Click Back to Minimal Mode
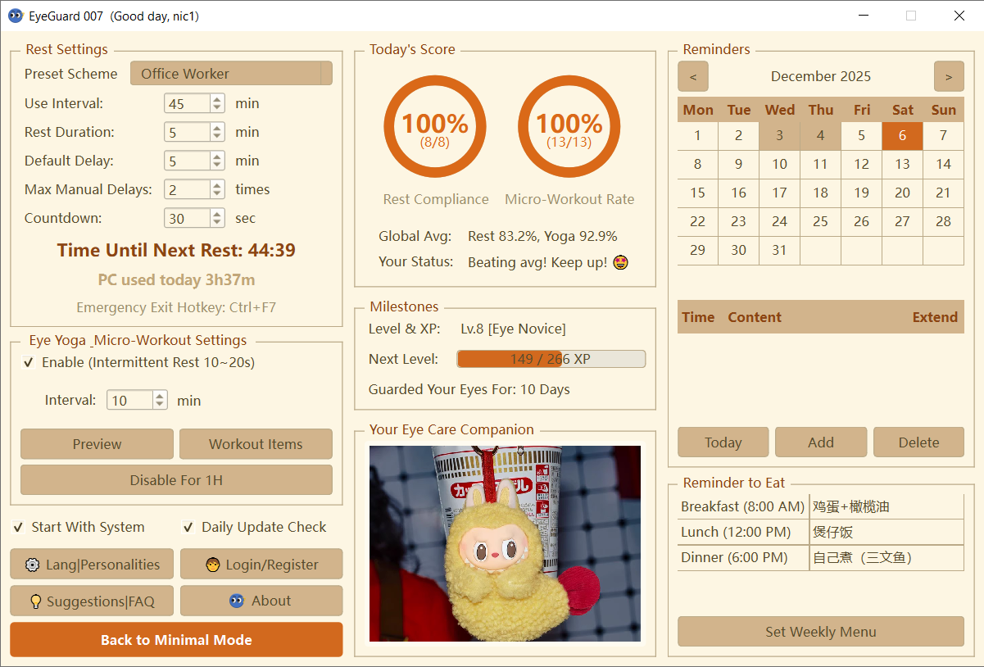 pos(176,639)
